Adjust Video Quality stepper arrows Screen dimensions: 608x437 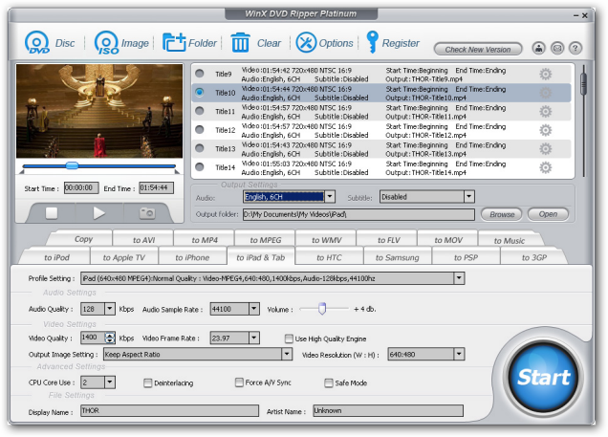coord(110,338)
